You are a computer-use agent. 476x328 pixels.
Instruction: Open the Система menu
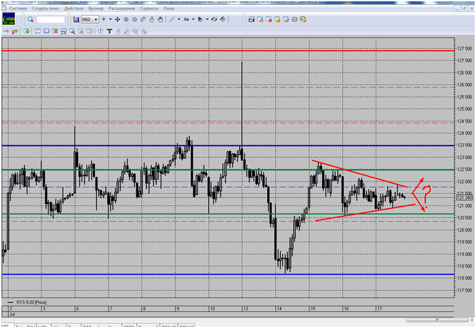18,9
